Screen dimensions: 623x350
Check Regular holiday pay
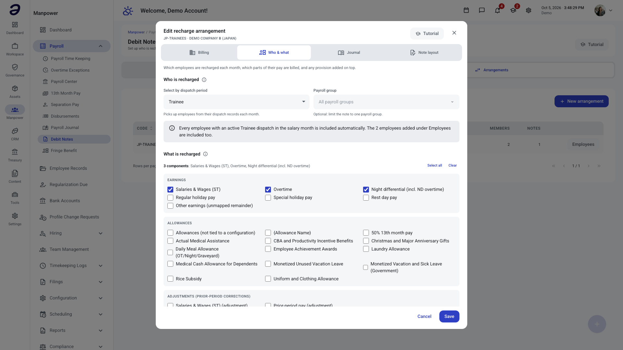pyautogui.click(x=170, y=198)
